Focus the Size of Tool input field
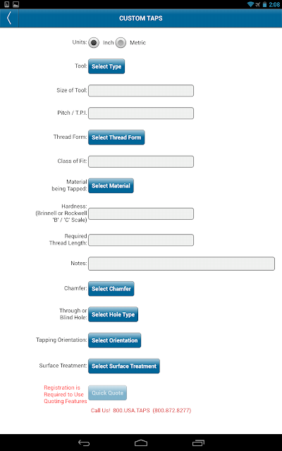The height and width of the screenshot is (451, 282). coord(141,91)
